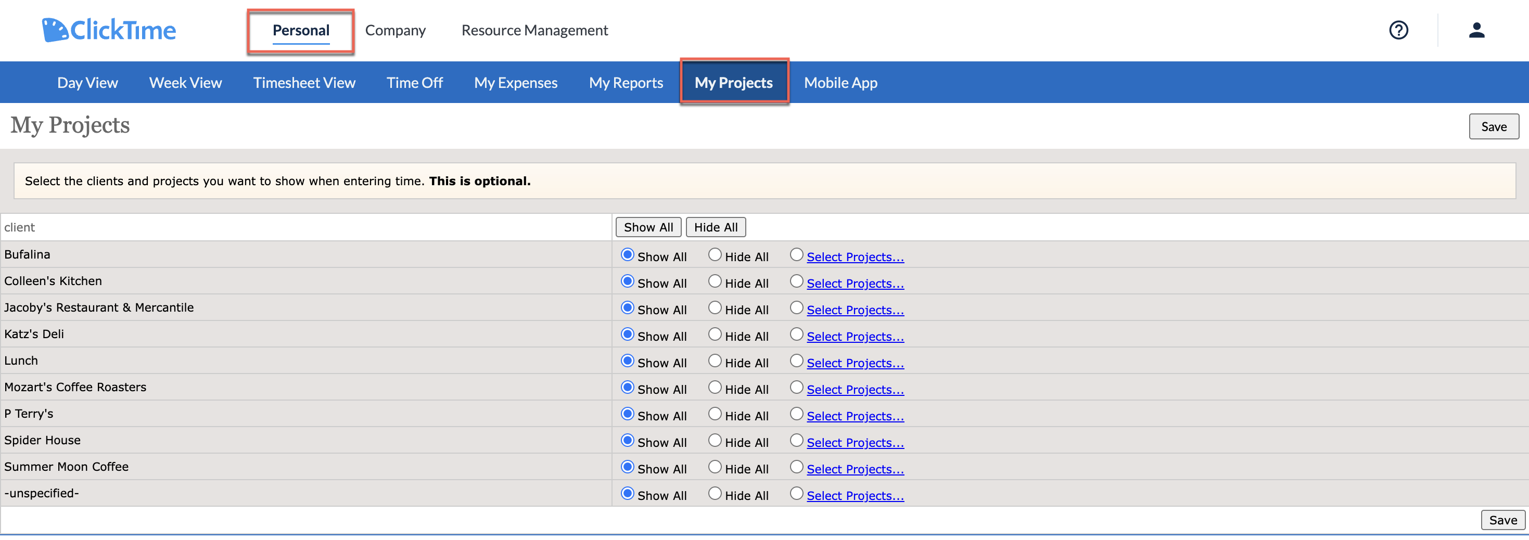Image resolution: width=1529 pixels, height=540 pixels.
Task: Open Select Projects link for Colleen's Kitchen
Action: click(x=856, y=284)
